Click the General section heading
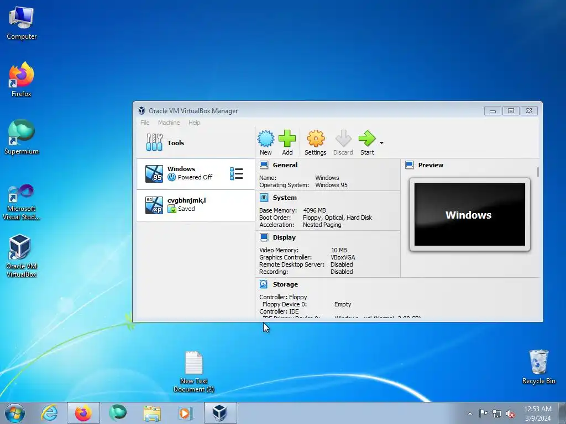Image resolution: width=566 pixels, height=424 pixels. [285, 165]
